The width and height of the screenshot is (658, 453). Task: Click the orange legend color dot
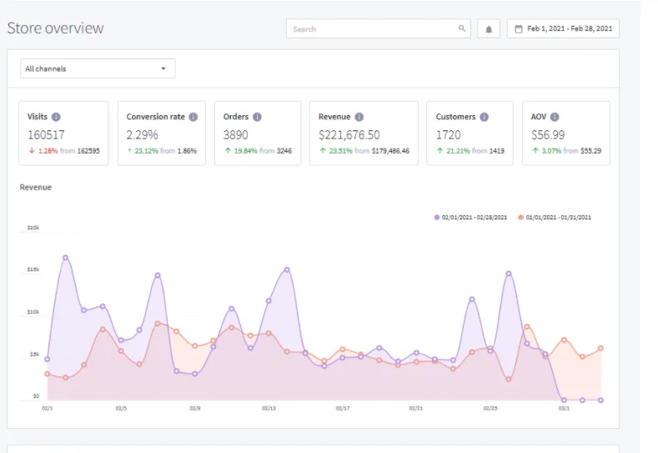pos(520,217)
